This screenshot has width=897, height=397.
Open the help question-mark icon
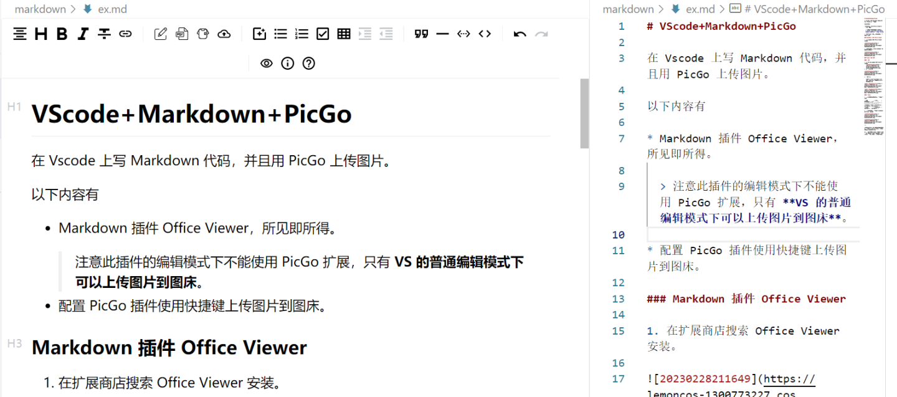point(308,63)
